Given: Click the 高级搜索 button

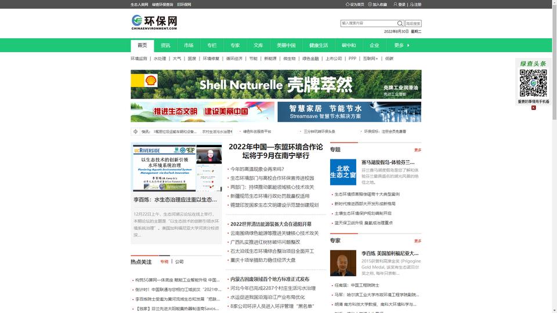Looking at the screenshot, I should pyautogui.click(x=413, y=23).
